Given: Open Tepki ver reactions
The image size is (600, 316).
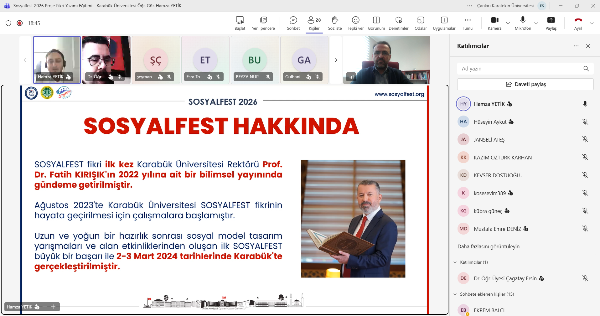Looking at the screenshot, I should [x=355, y=23].
